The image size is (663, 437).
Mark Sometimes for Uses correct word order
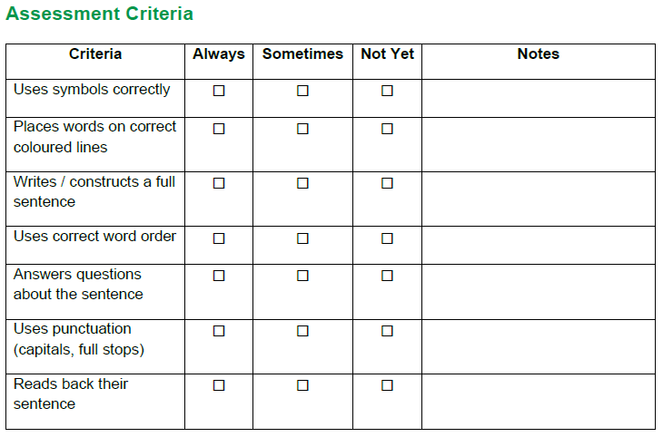[x=302, y=238]
